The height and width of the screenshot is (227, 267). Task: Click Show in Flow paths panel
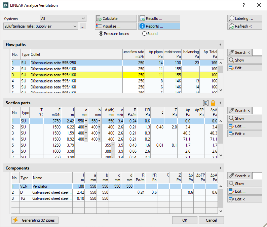point(245,60)
